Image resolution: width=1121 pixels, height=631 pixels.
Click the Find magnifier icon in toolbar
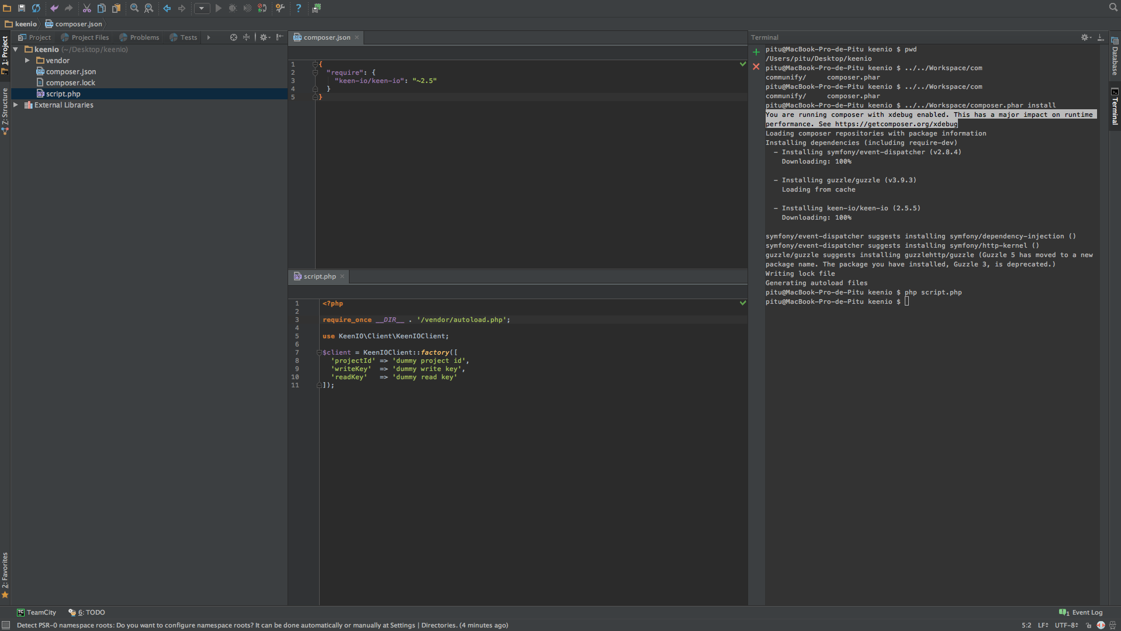(x=134, y=8)
